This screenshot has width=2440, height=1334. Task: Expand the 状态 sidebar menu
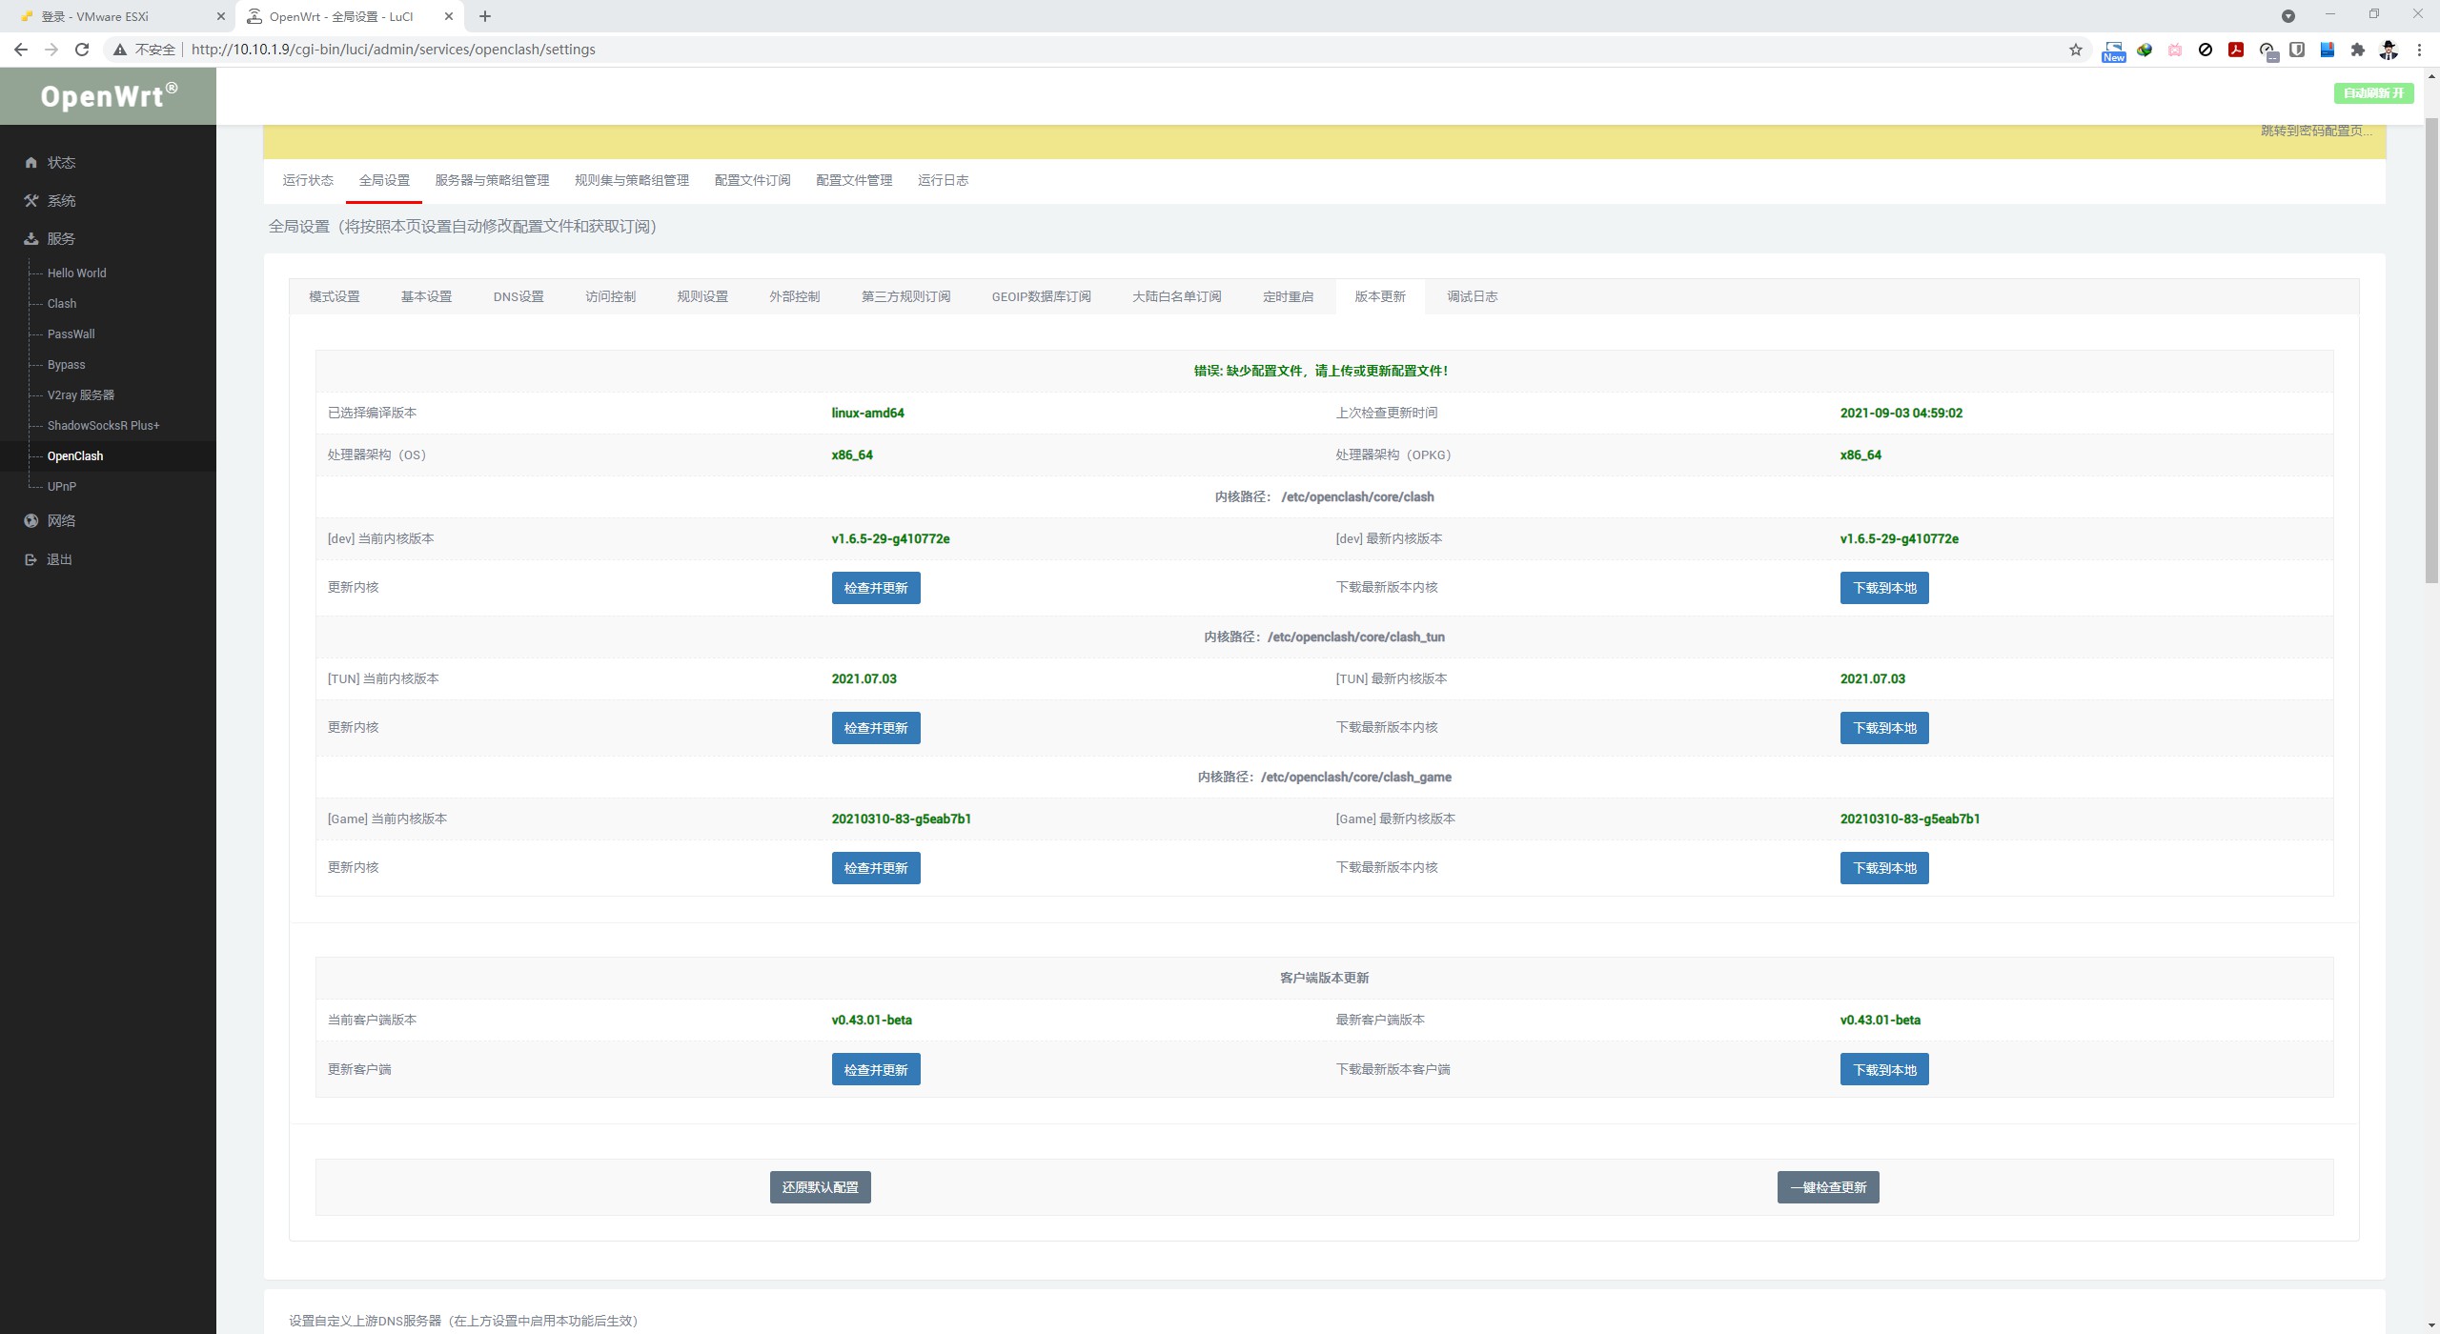(61, 163)
